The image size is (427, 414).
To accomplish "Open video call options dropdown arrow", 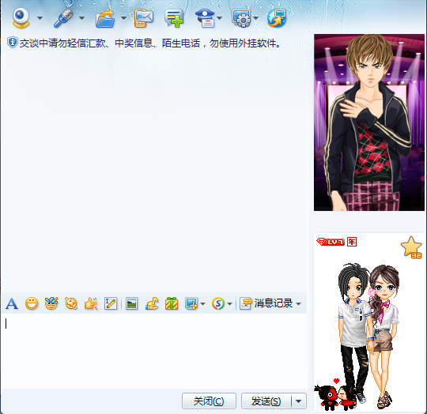I will click(x=40, y=18).
